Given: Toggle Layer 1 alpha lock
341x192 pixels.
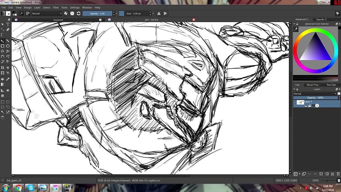Looking at the screenshot, I should click(x=317, y=106).
